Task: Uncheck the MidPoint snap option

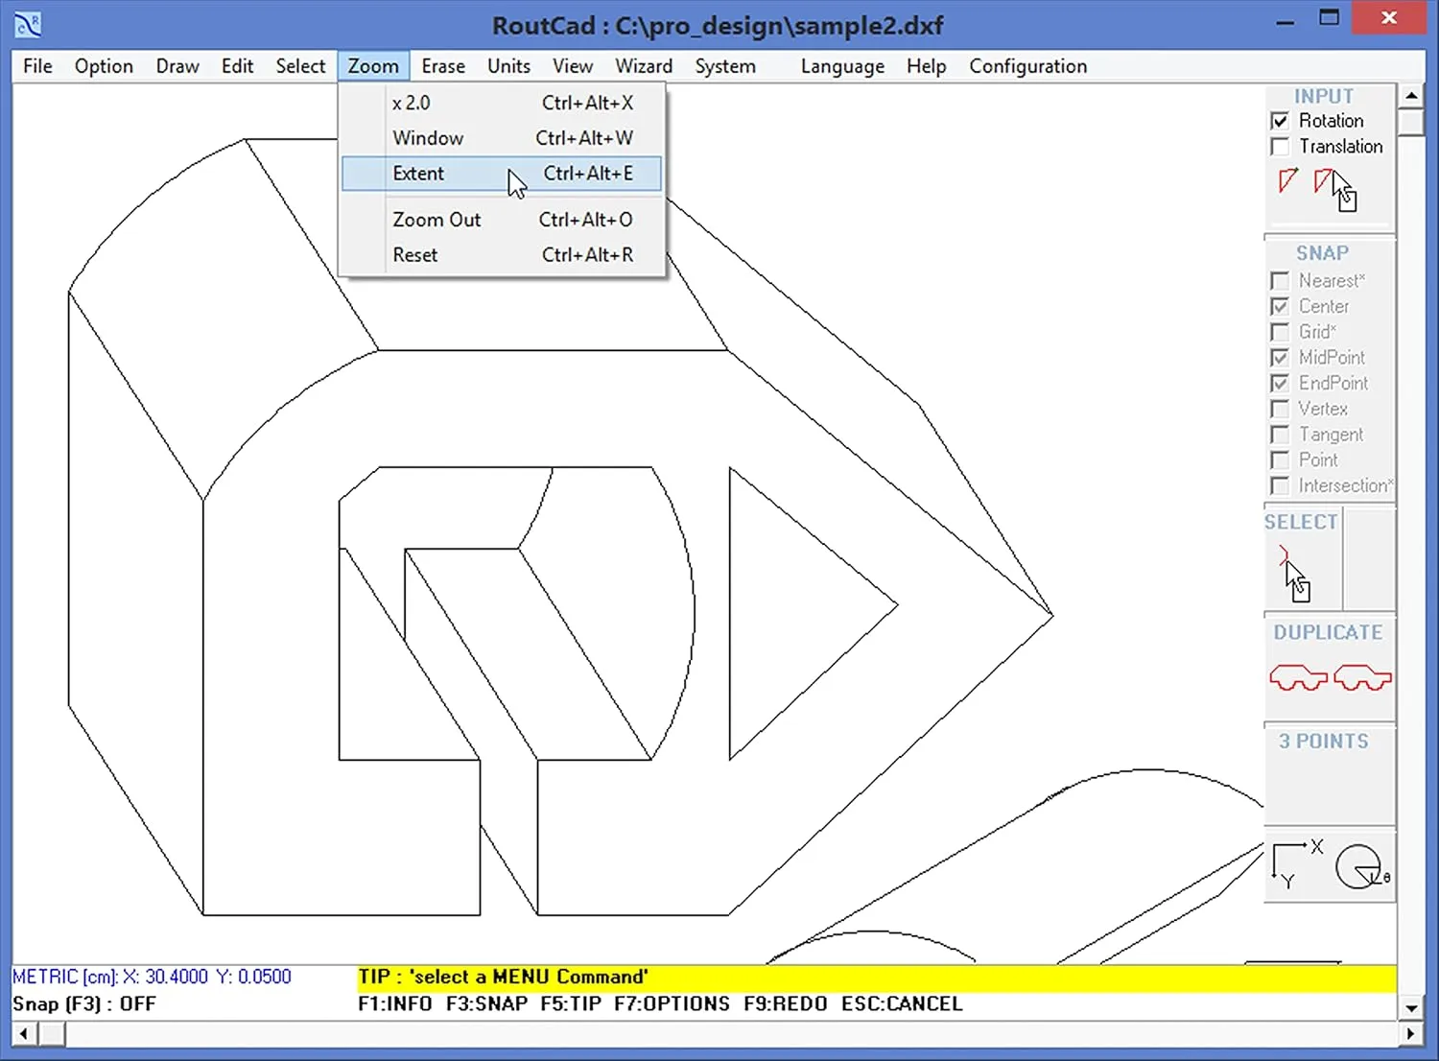Action: tap(1280, 357)
